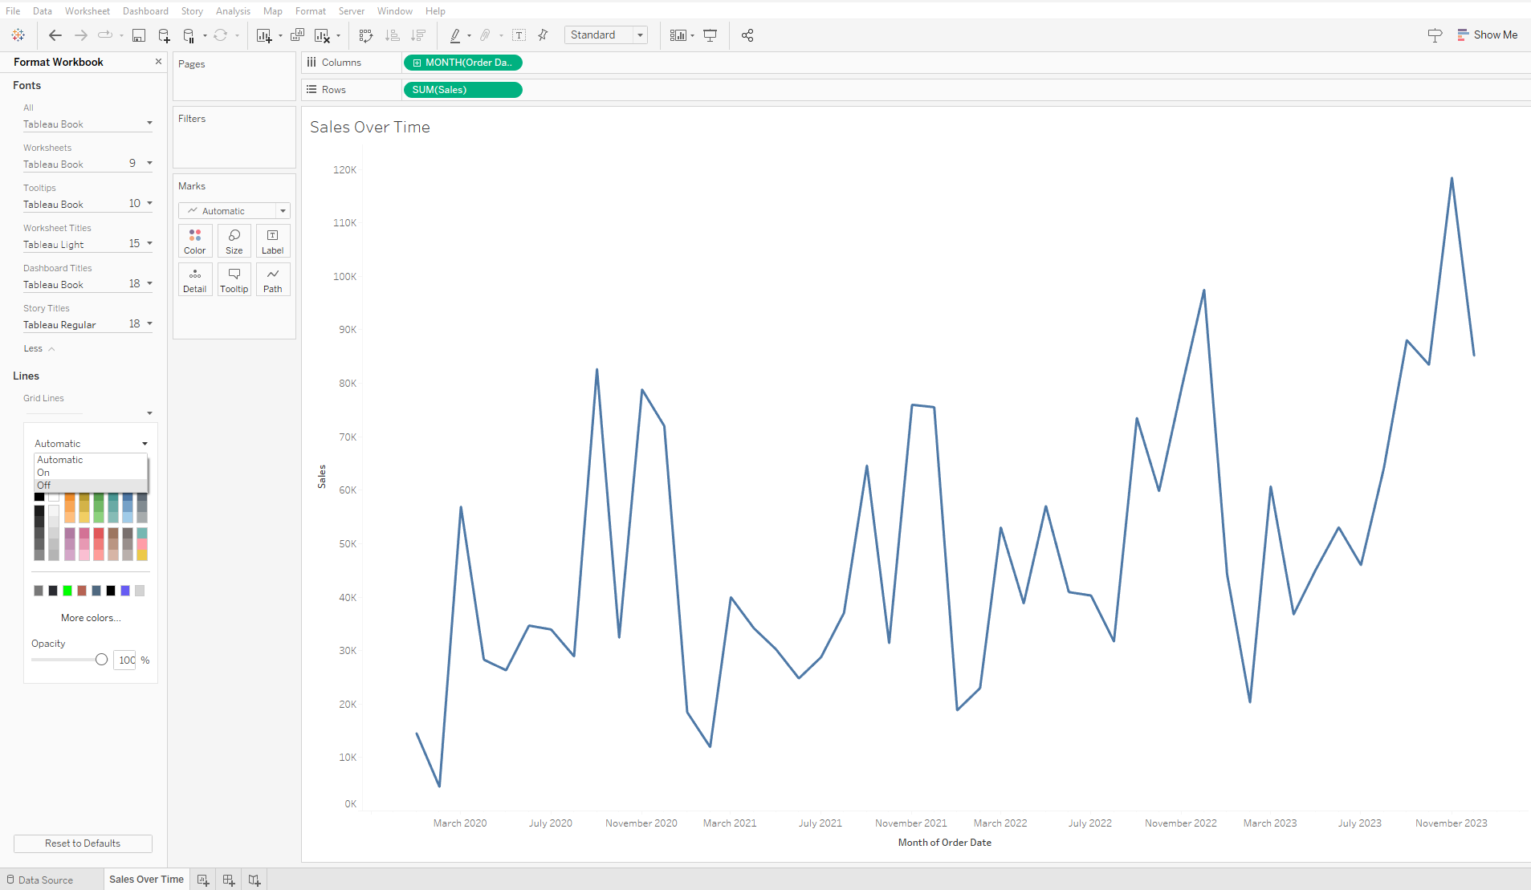Click the SUM(Sales) pill on Rows

click(x=462, y=90)
